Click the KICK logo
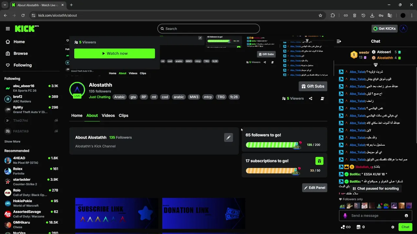This screenshot has width=417, height=234. 27,29
